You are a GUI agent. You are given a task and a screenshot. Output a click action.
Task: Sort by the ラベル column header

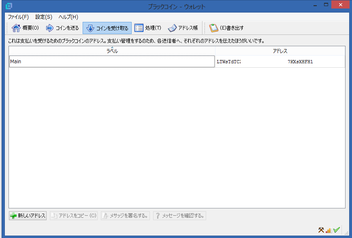(112, 51)
